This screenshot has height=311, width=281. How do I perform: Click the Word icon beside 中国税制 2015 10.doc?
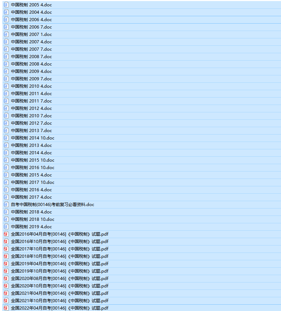6,160
